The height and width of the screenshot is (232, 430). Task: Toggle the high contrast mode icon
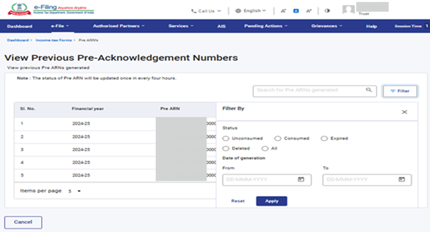(x=327, y=10)
